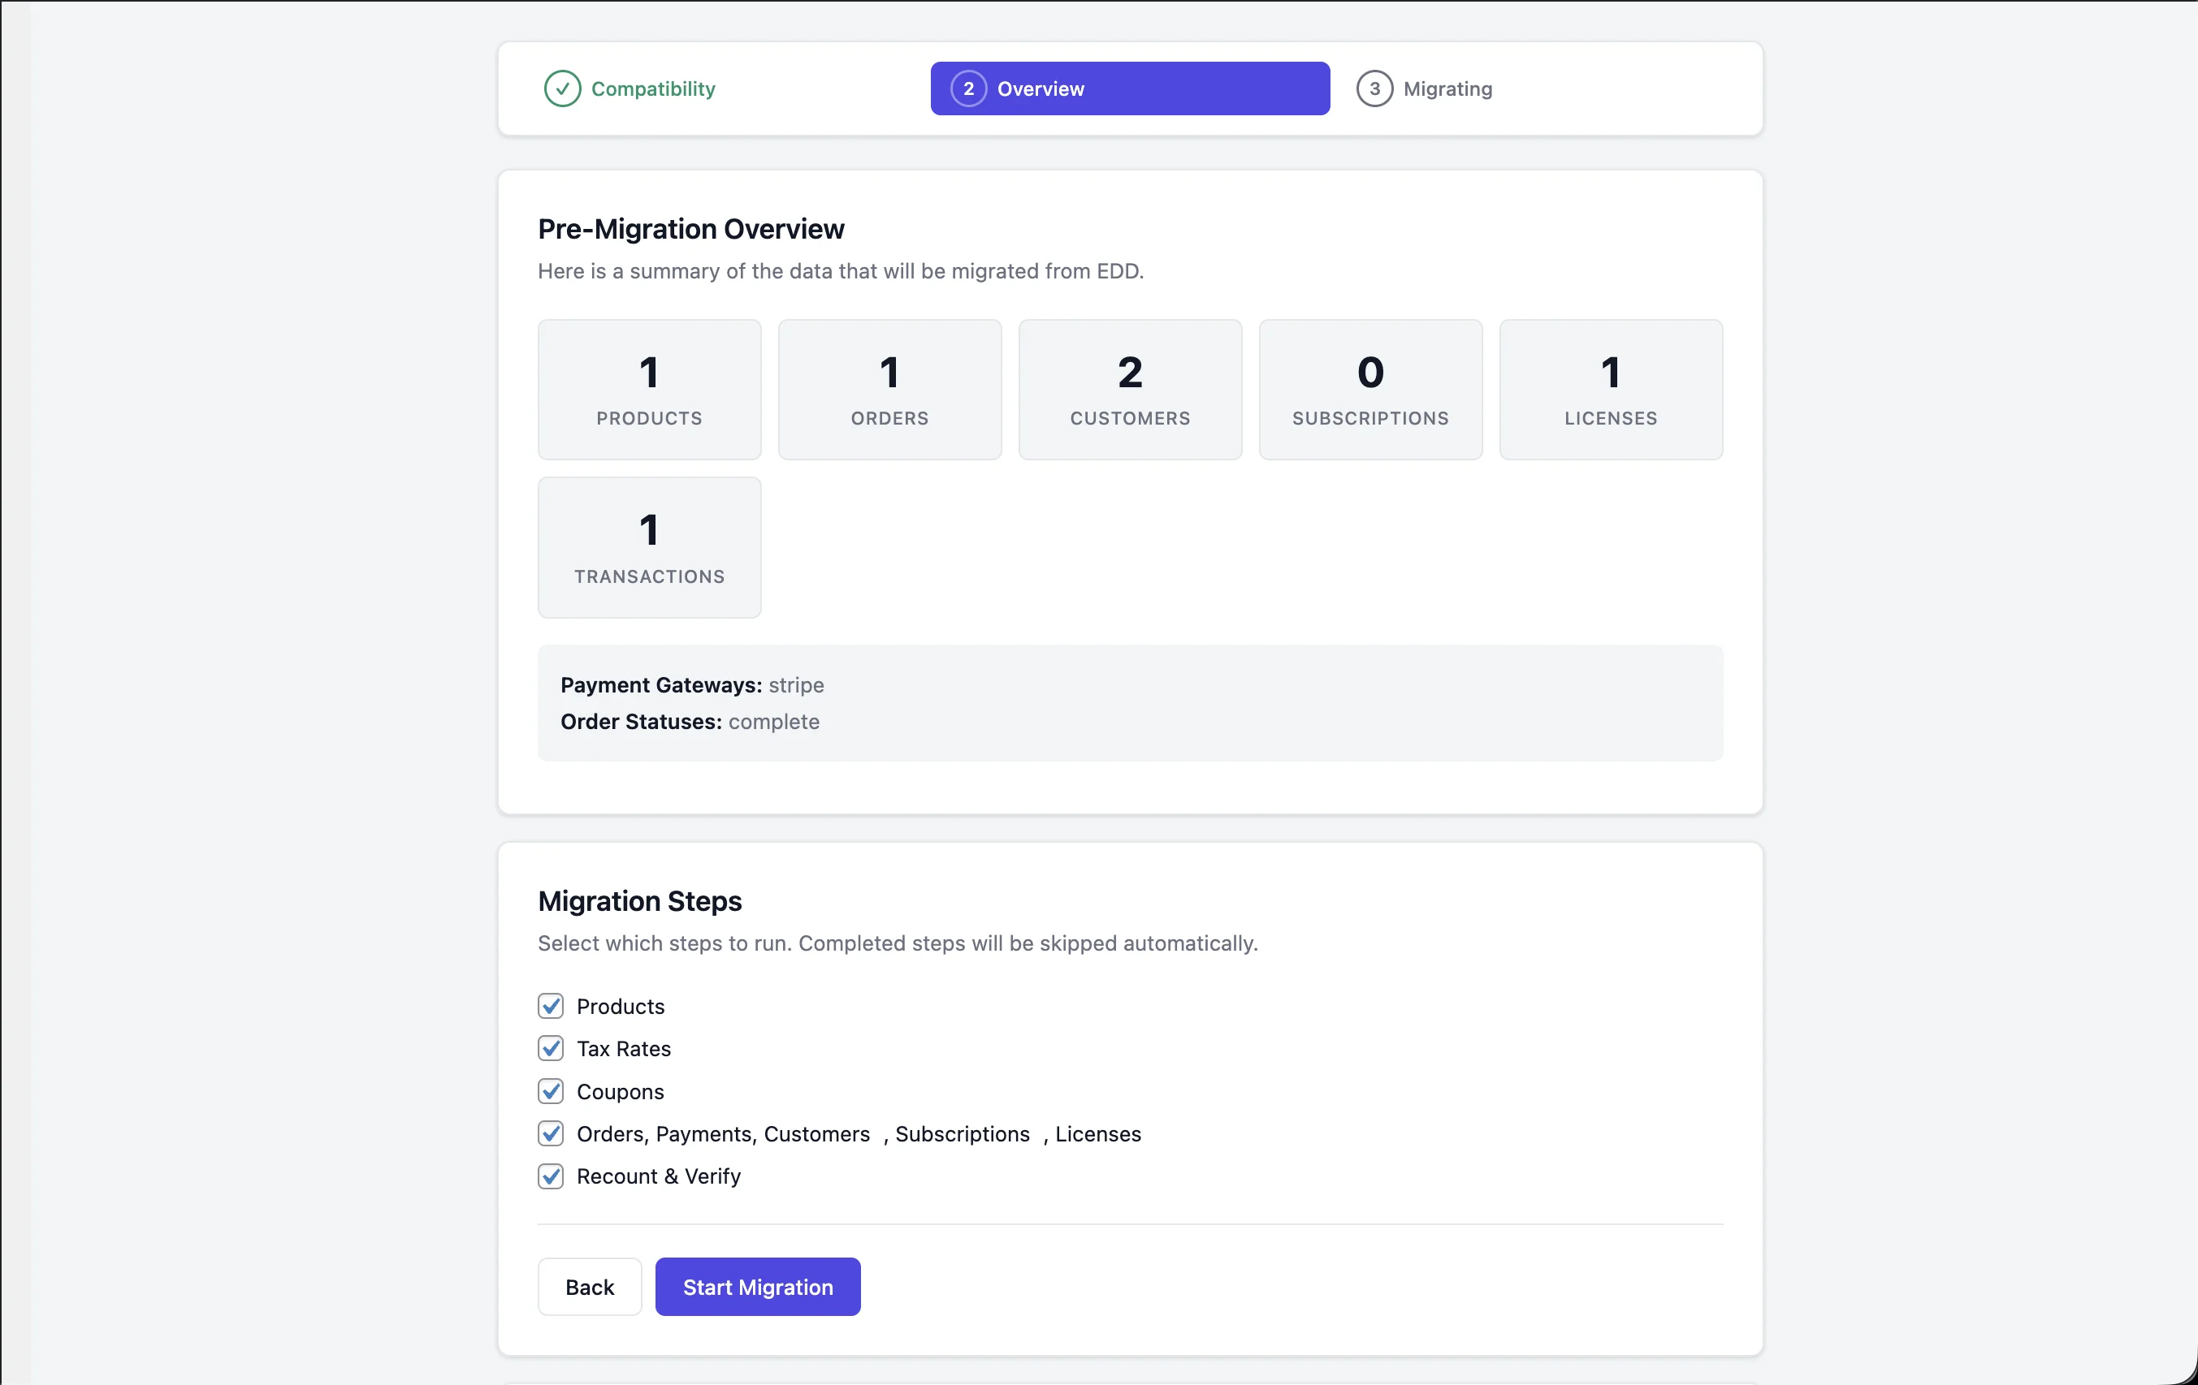Viewport: 2198px width, 1385px height.
Task: Click the Products count card
Action: (648, 390)
